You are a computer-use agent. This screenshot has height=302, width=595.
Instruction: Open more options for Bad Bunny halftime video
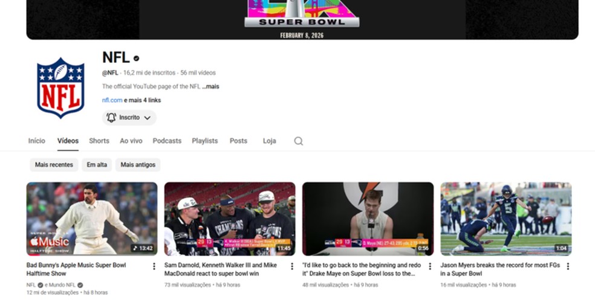[x=154, y=266]
